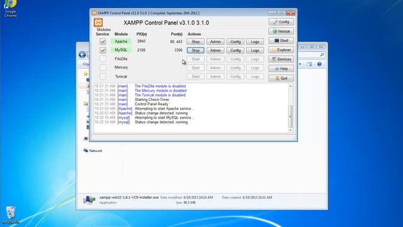Click log line 'The FileZilla module is disabled'
This screenshot has width=403, height=227.
click(160, 86)
